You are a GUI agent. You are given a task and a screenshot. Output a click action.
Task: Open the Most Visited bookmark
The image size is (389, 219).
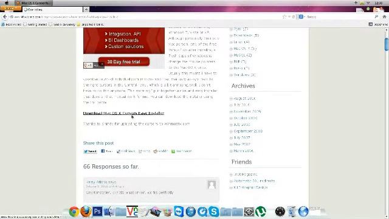12,24
